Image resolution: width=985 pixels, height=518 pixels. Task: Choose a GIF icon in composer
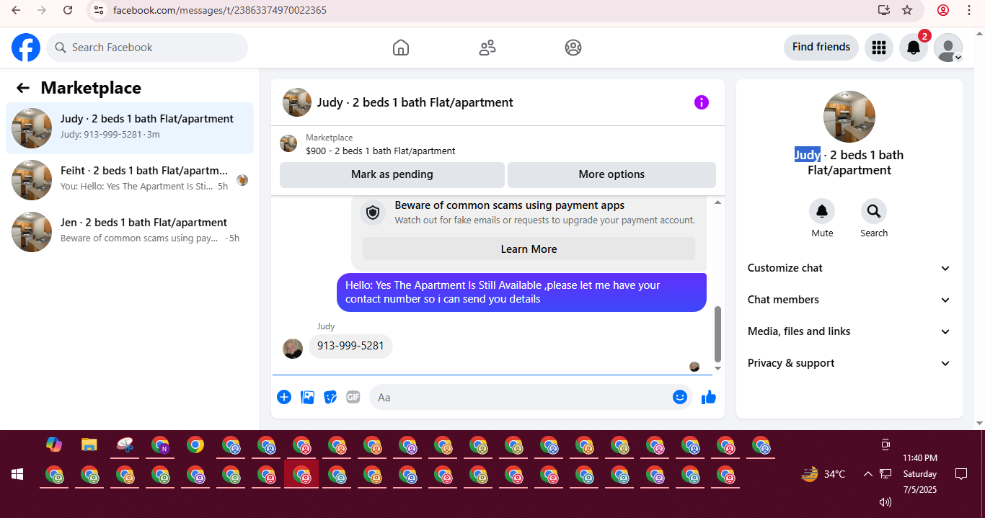(353, 397)
